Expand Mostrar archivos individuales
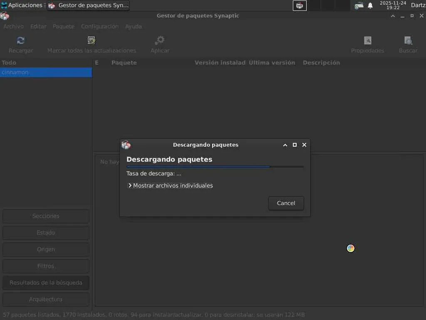426x320 pixels. coord(170,185)
